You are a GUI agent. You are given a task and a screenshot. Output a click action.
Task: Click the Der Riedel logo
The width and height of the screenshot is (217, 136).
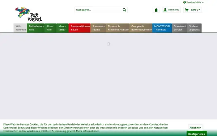point(29,14)
